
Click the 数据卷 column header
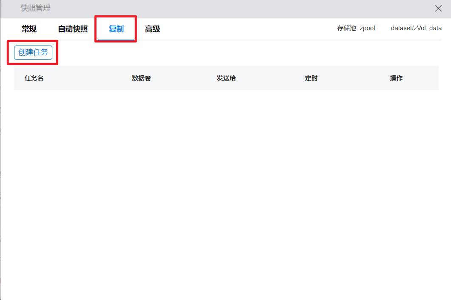click(141, 78)
